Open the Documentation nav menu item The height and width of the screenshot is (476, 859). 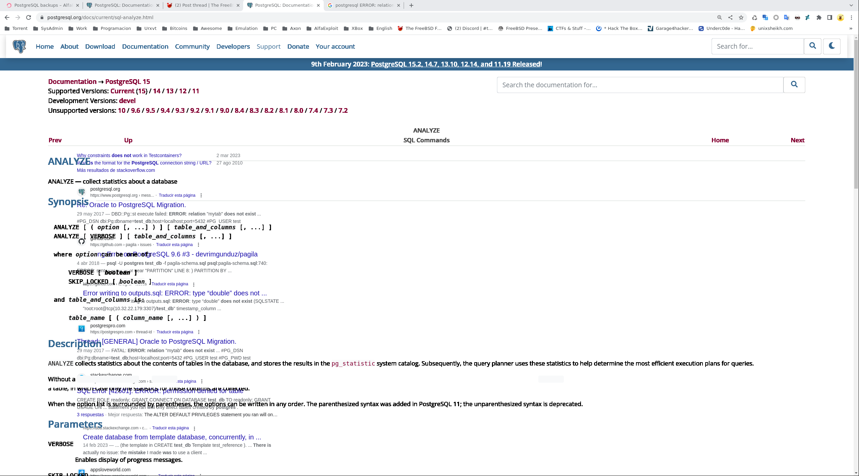145,46
